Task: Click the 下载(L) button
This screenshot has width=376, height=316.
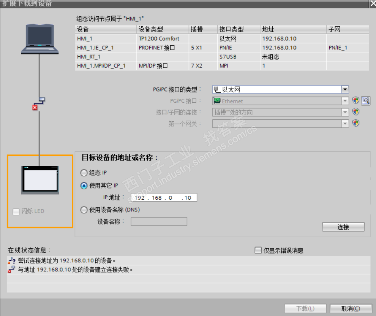Action: click(305, 308)
